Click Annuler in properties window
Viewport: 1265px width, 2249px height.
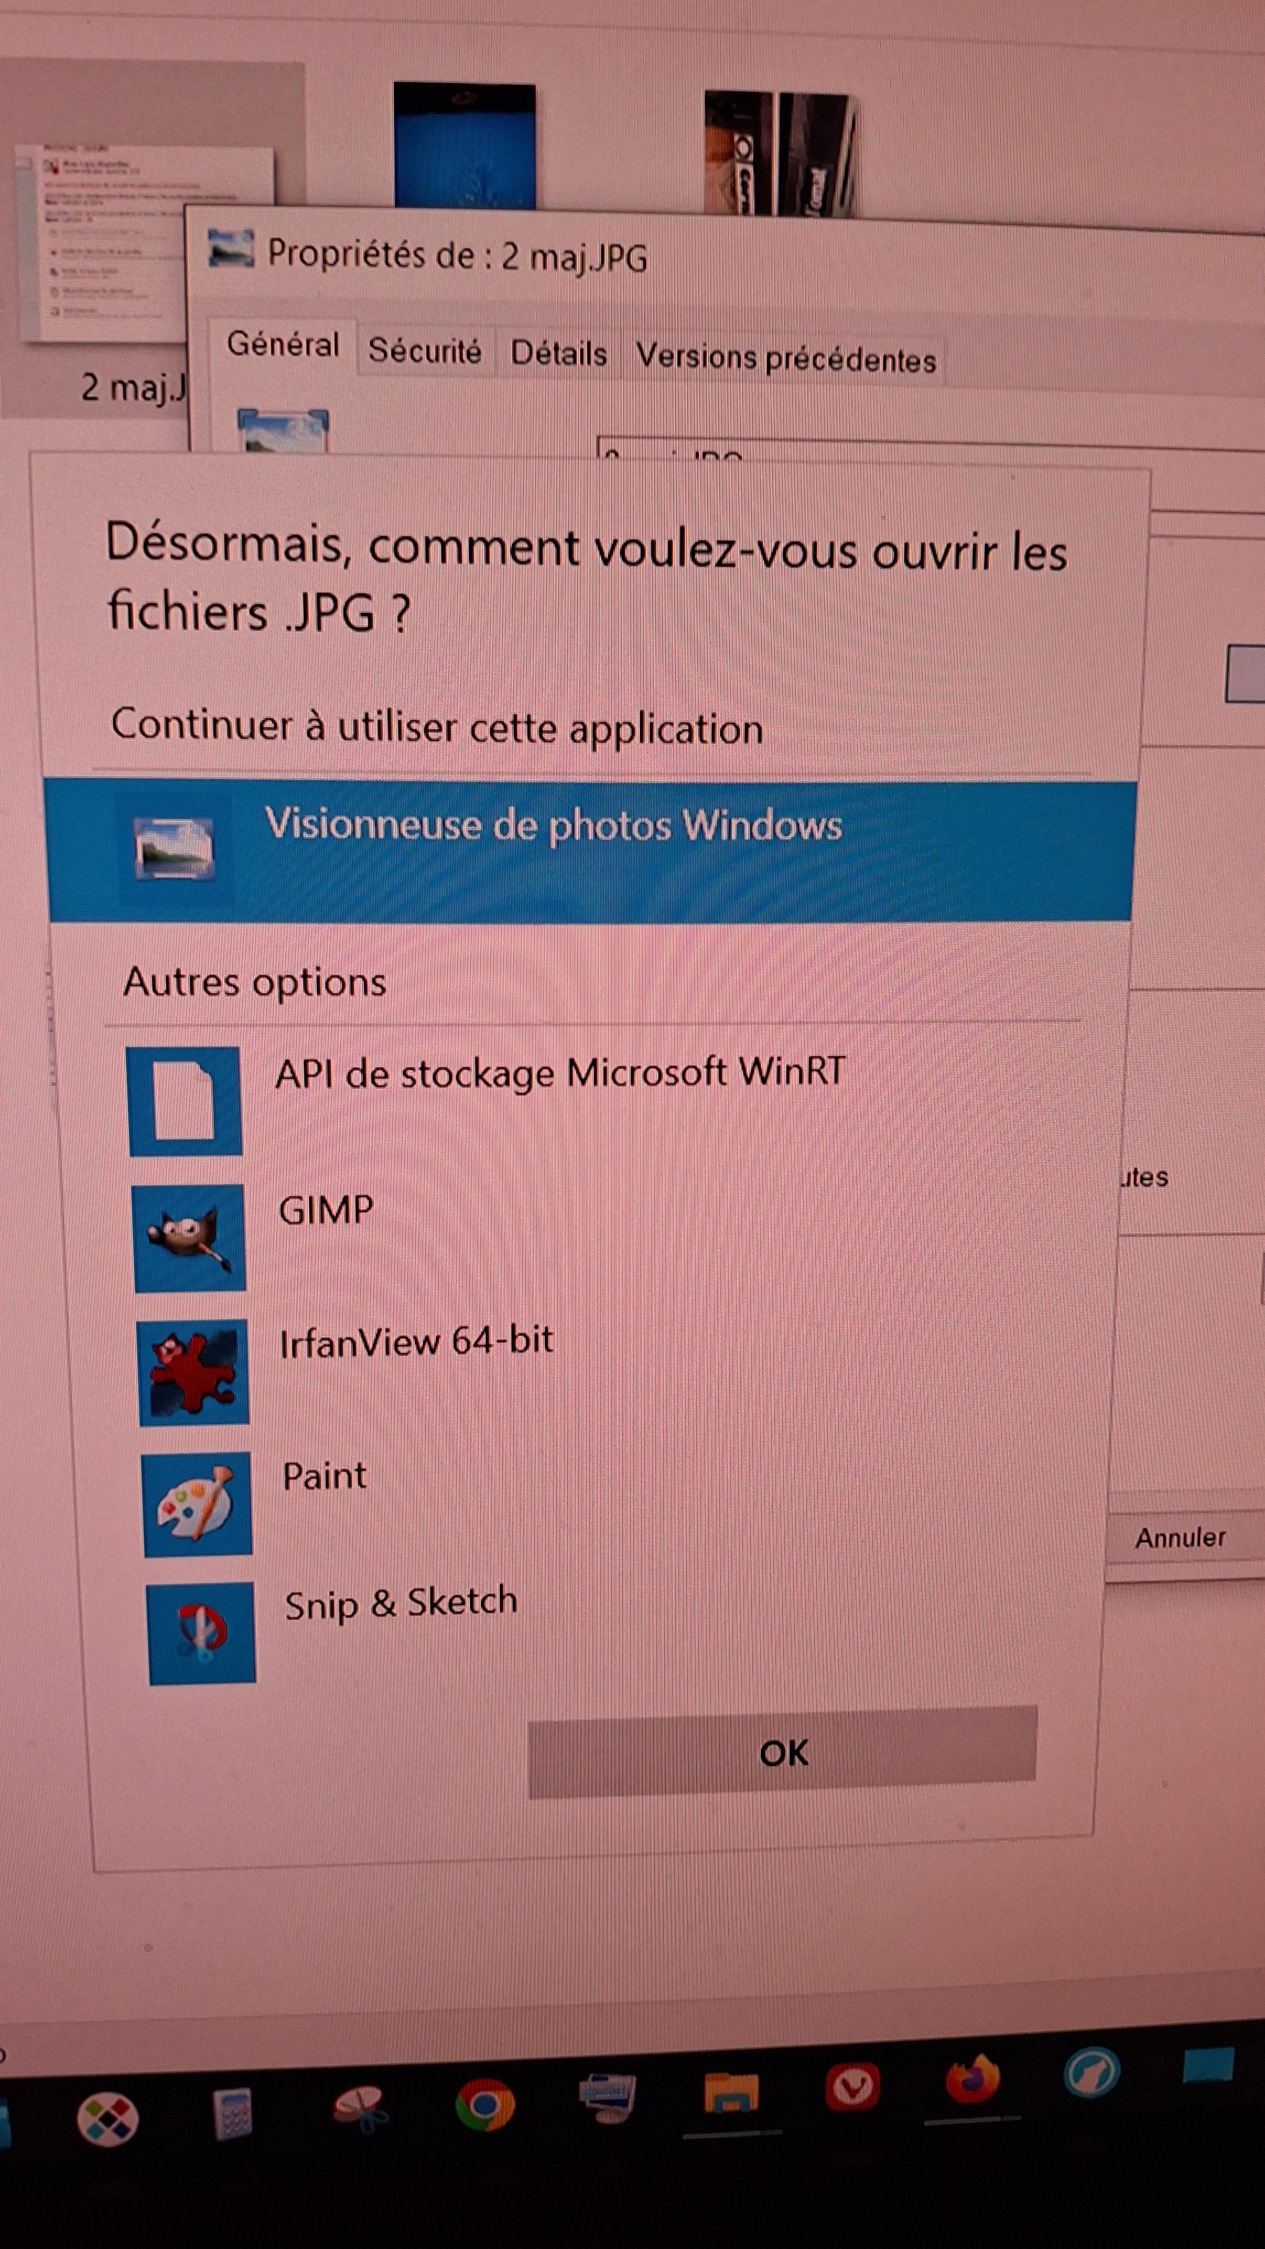(x=1180, y=1537)
